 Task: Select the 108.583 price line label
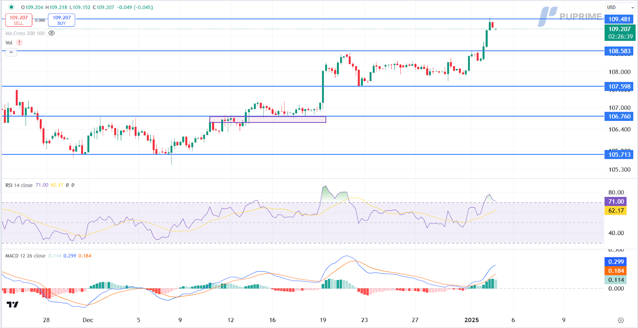click(619, 51)
